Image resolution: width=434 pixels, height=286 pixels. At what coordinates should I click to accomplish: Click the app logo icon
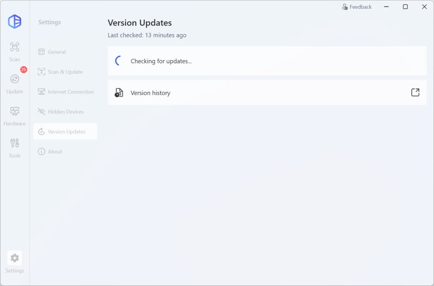(x=15, y=22)
